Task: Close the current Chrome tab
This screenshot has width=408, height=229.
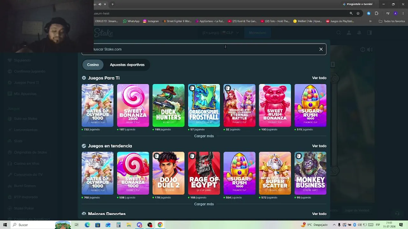Action: coord(105,4)
